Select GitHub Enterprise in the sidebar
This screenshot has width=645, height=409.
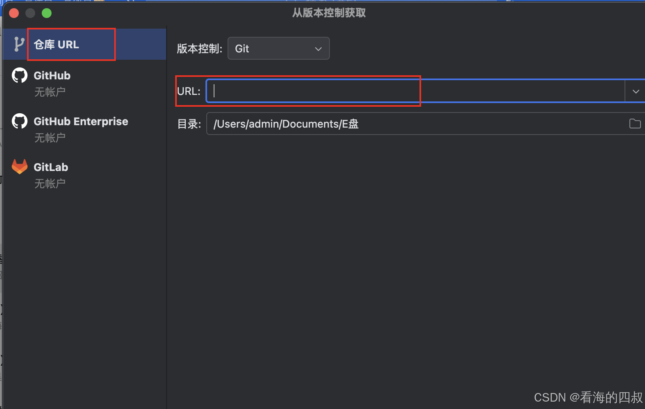click(81, 121)
